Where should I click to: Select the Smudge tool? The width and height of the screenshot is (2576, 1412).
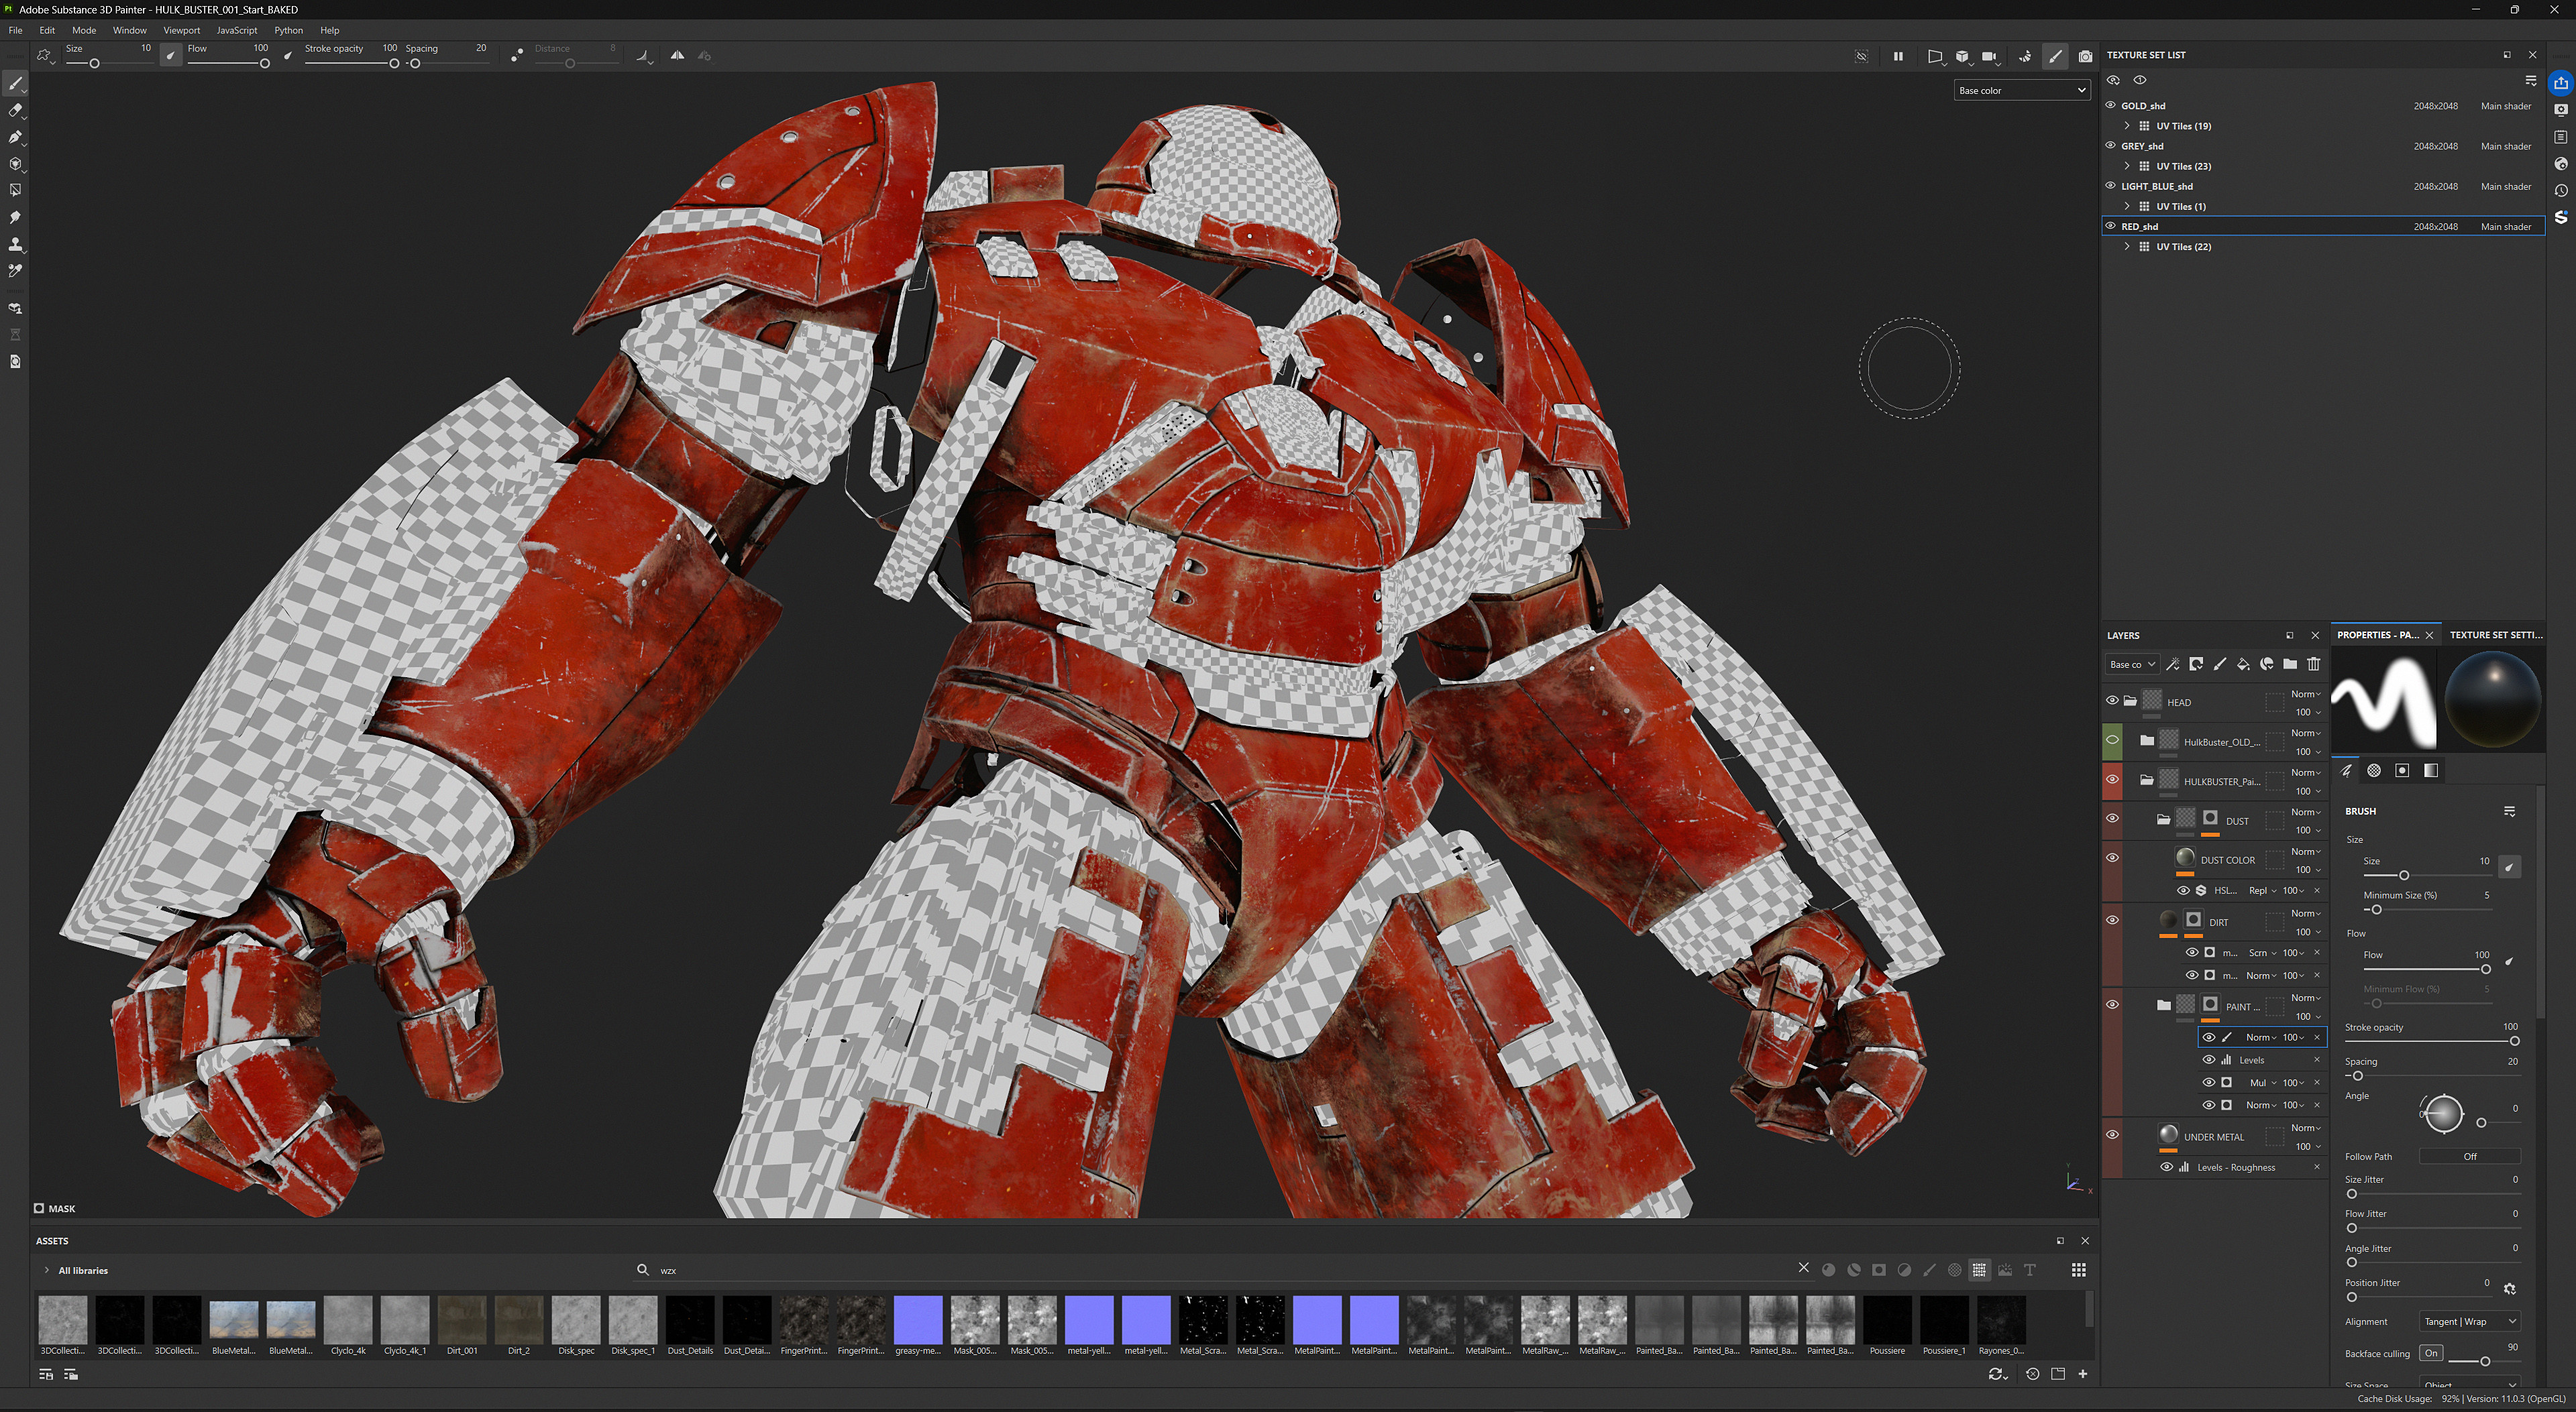15,217
